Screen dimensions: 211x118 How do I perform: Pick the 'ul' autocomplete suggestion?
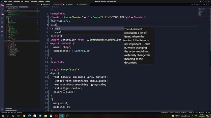click(x=89, y=29)
